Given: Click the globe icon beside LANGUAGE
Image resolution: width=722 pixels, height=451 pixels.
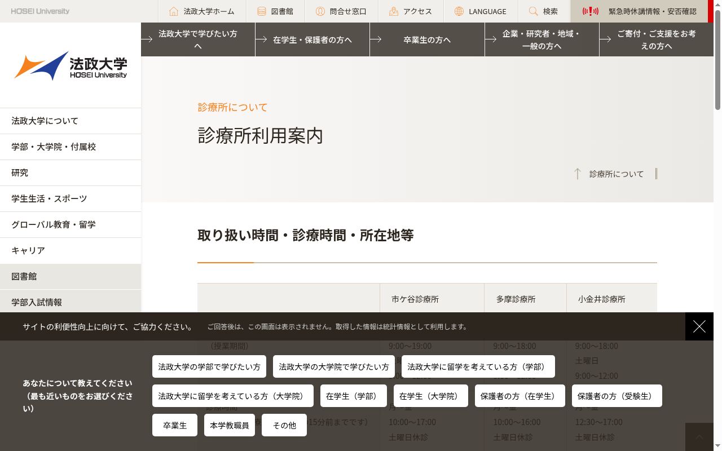Looking at the screenshot, I should [x=459, y=11].
